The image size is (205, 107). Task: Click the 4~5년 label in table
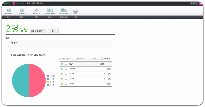72,84
